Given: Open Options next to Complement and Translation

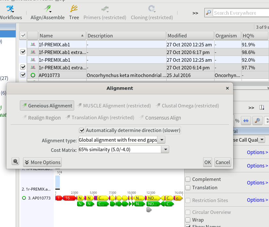Looking at the screenshot, I should [257, 183].
